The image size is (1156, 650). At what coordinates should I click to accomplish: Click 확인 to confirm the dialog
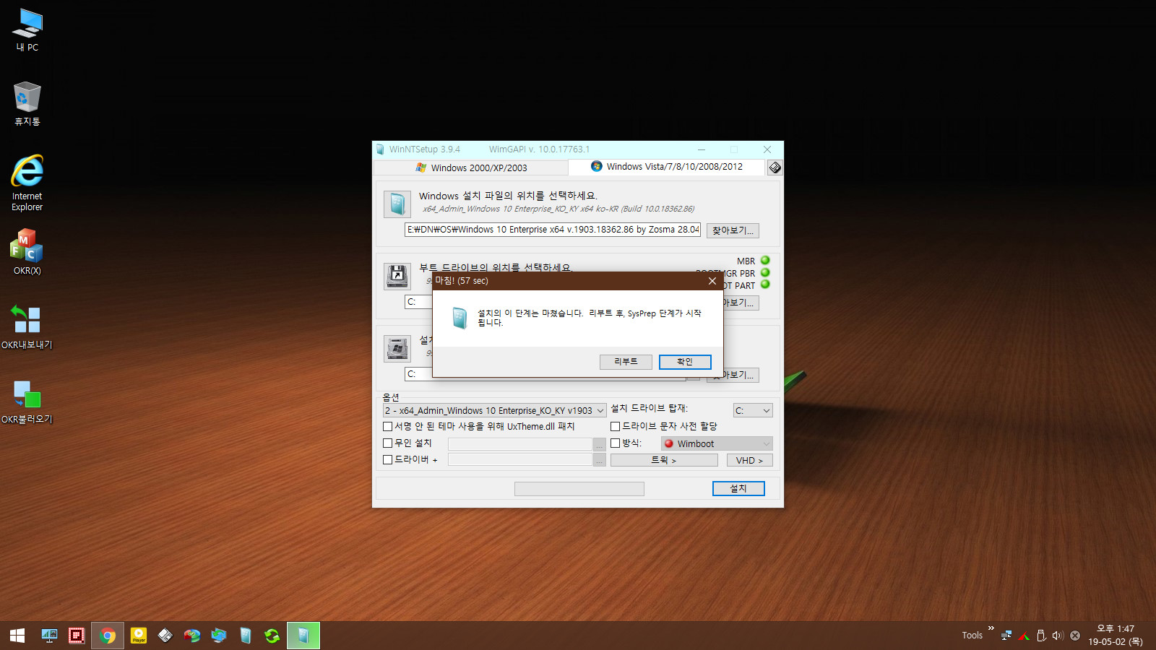point(685,362)
